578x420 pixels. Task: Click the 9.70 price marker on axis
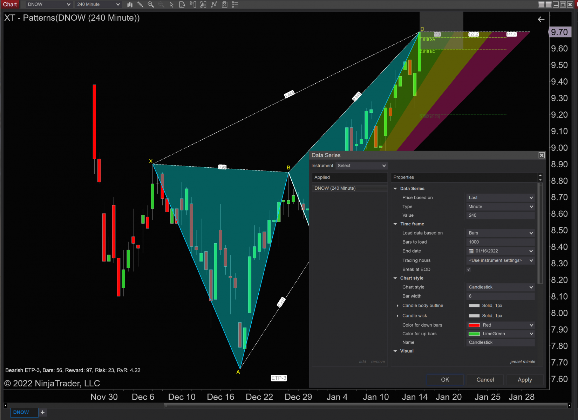point(560,32)
